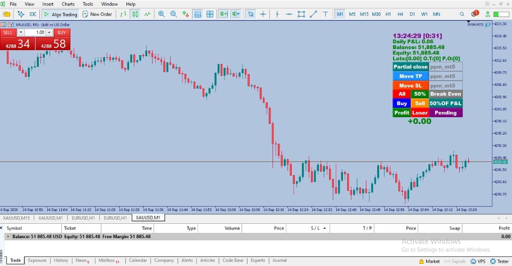Select the D1 timeframe

[x=412, y=14]
